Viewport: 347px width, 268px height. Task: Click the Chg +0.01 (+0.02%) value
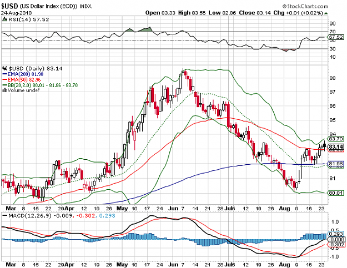click(298, 13)
